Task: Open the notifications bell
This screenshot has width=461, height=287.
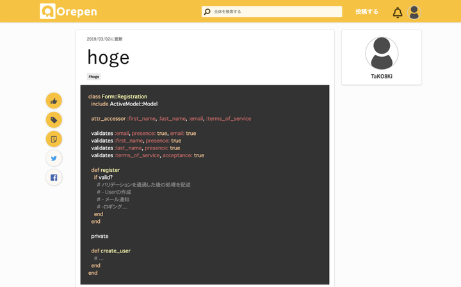Action: click(x=398, y=12)
